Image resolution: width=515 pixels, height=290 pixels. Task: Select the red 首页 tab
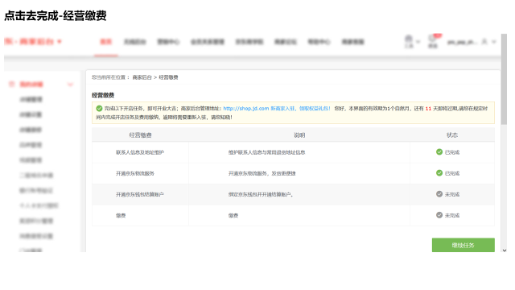click(105, 42)
